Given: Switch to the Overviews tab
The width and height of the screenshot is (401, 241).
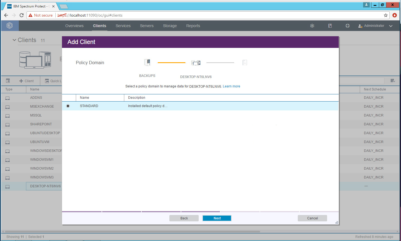Looking at the screenshot, I should coord(74,26).
